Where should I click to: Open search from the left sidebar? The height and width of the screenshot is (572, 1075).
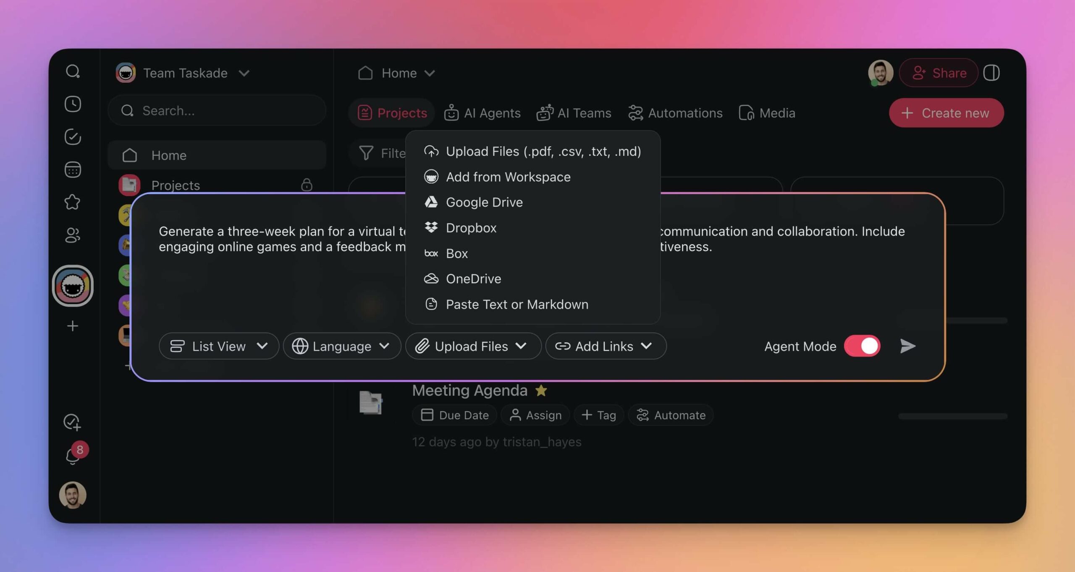pos(73,71)
